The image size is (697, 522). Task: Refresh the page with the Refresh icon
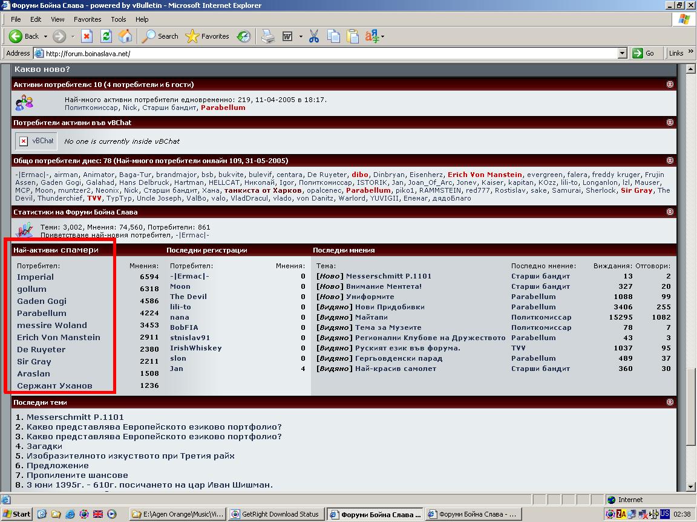point(106,36)
